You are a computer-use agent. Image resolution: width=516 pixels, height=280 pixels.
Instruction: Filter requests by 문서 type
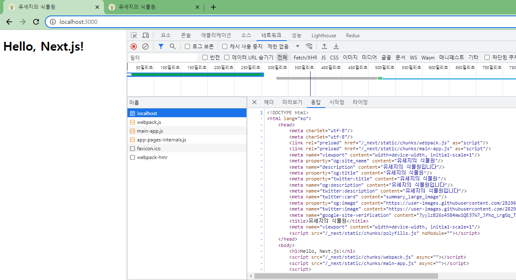tap(400, 57)
